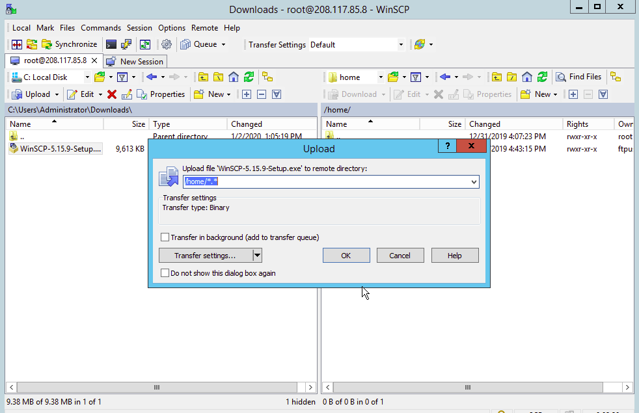Click Find Files in remote panel
639x413 pixels.
[578, 77]
